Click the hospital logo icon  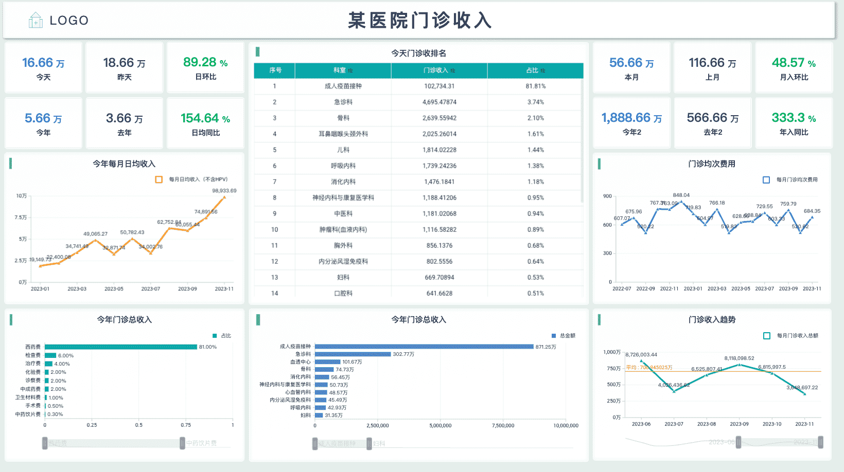pos(36,20)
